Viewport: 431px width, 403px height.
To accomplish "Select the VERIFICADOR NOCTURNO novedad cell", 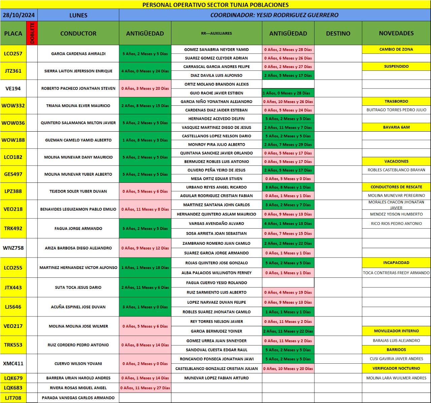I will [396, 368].
